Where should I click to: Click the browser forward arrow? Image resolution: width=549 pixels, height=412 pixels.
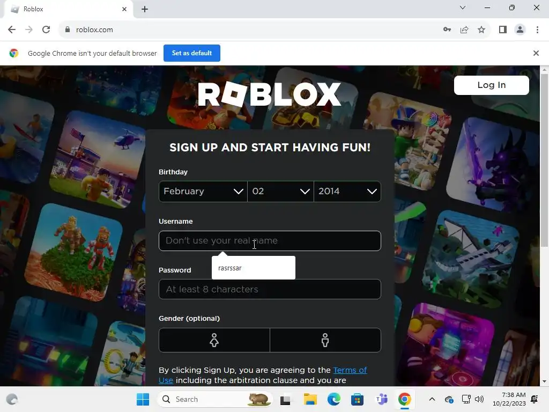click(x=29, y=30)
